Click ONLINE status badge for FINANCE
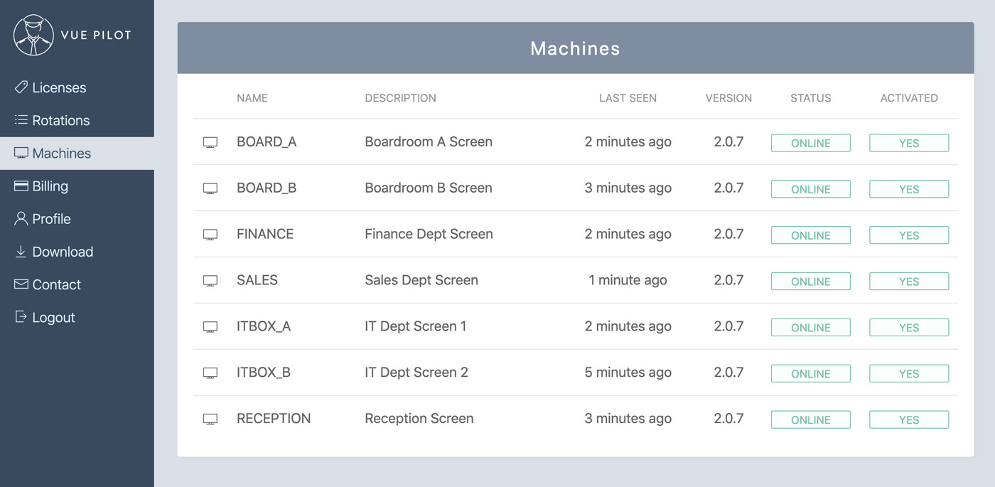 coord(810,235)
